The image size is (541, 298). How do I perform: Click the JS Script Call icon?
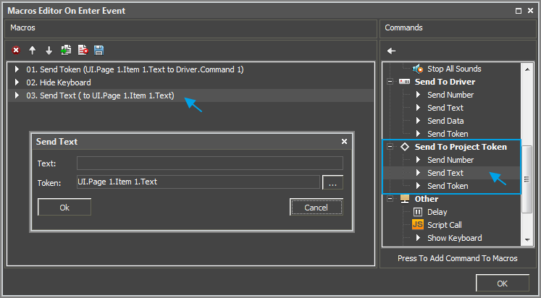(417, 225)
